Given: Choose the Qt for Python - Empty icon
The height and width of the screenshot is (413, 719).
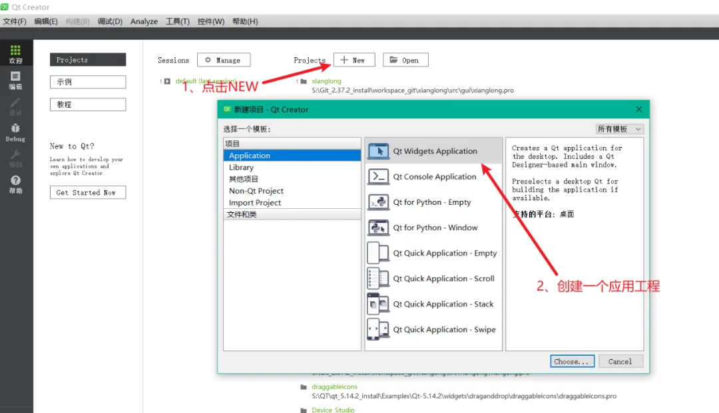Looking at the screenshot, I should click(x=378, y=202).
